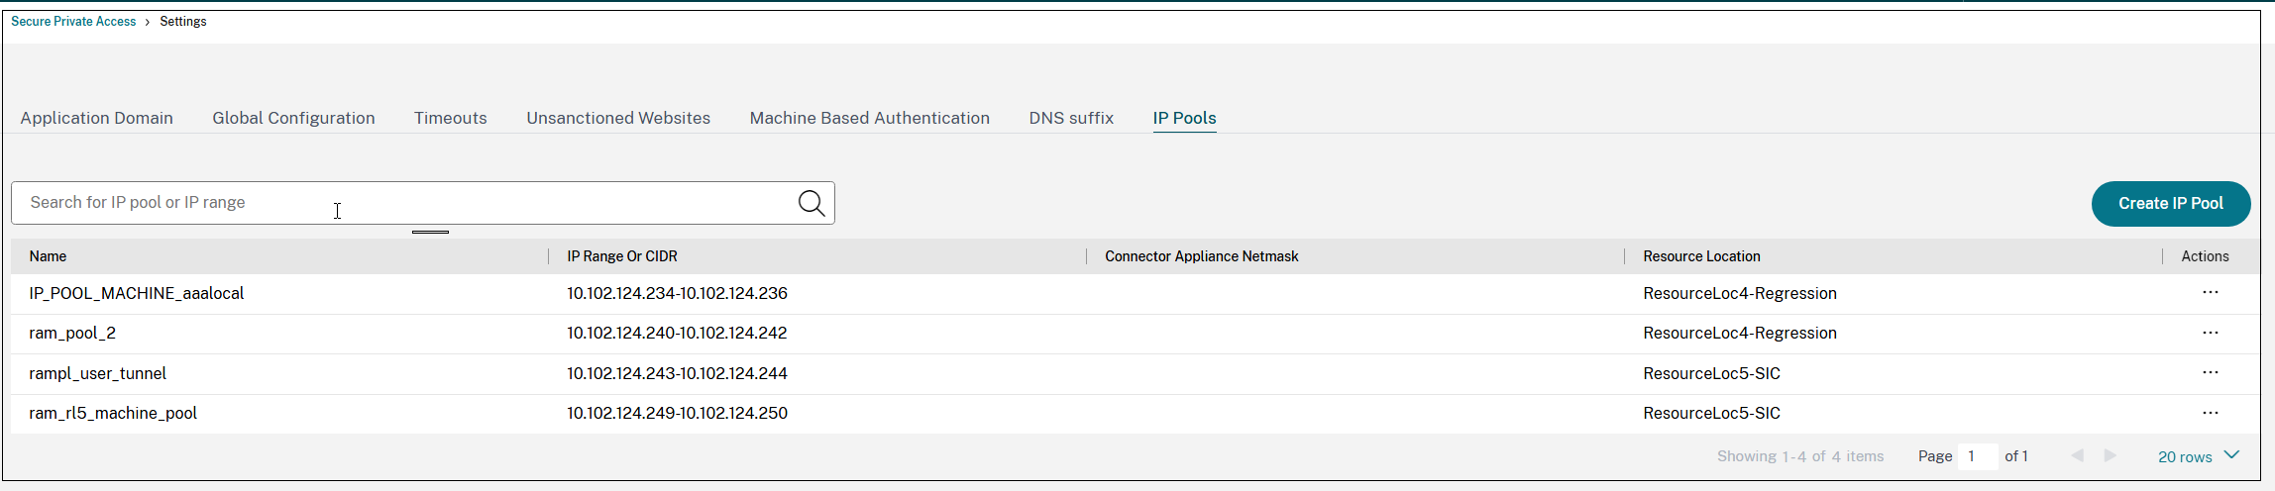Image resolution: width=2275 pixels, height=491 pixels.
Task: Switch to Application Domain tab
Action: click(x=96, y=118)
